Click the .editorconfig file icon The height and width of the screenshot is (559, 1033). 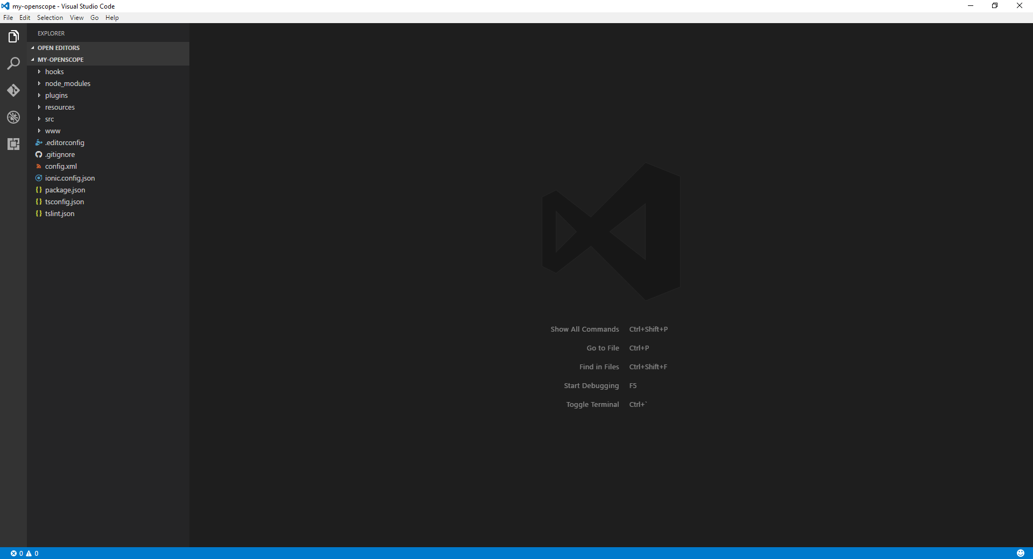pyautogui.click(x=39, y=142)
